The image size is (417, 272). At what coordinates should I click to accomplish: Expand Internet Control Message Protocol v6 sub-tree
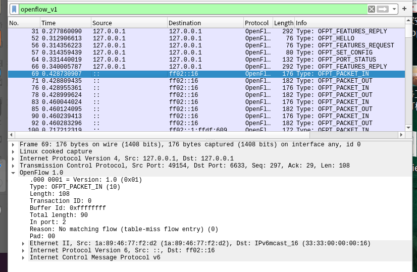click(23, 258)
